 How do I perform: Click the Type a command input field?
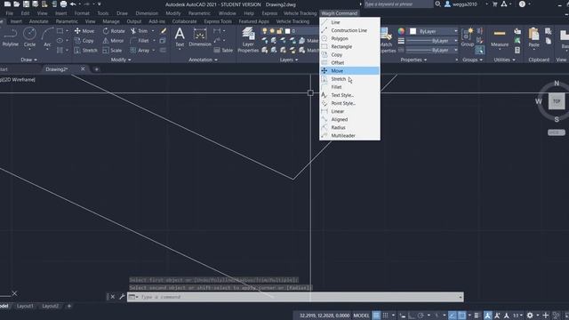[x=295, y=297]
